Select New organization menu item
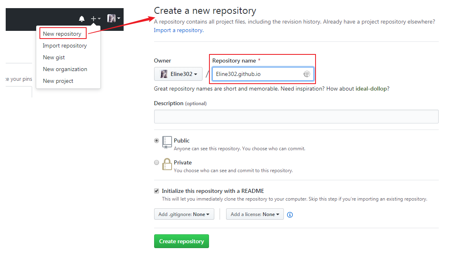 tap(65, 69)
